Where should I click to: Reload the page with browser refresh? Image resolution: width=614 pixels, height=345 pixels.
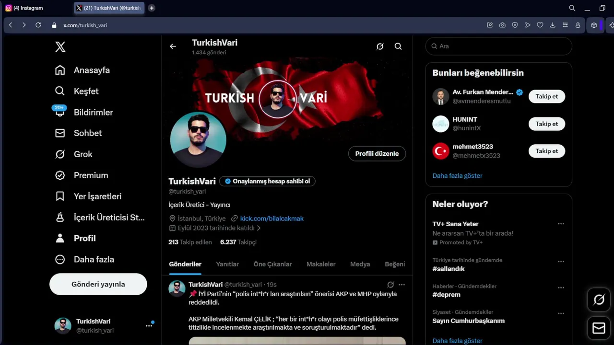pyautogui.click(x=38, y=25)
